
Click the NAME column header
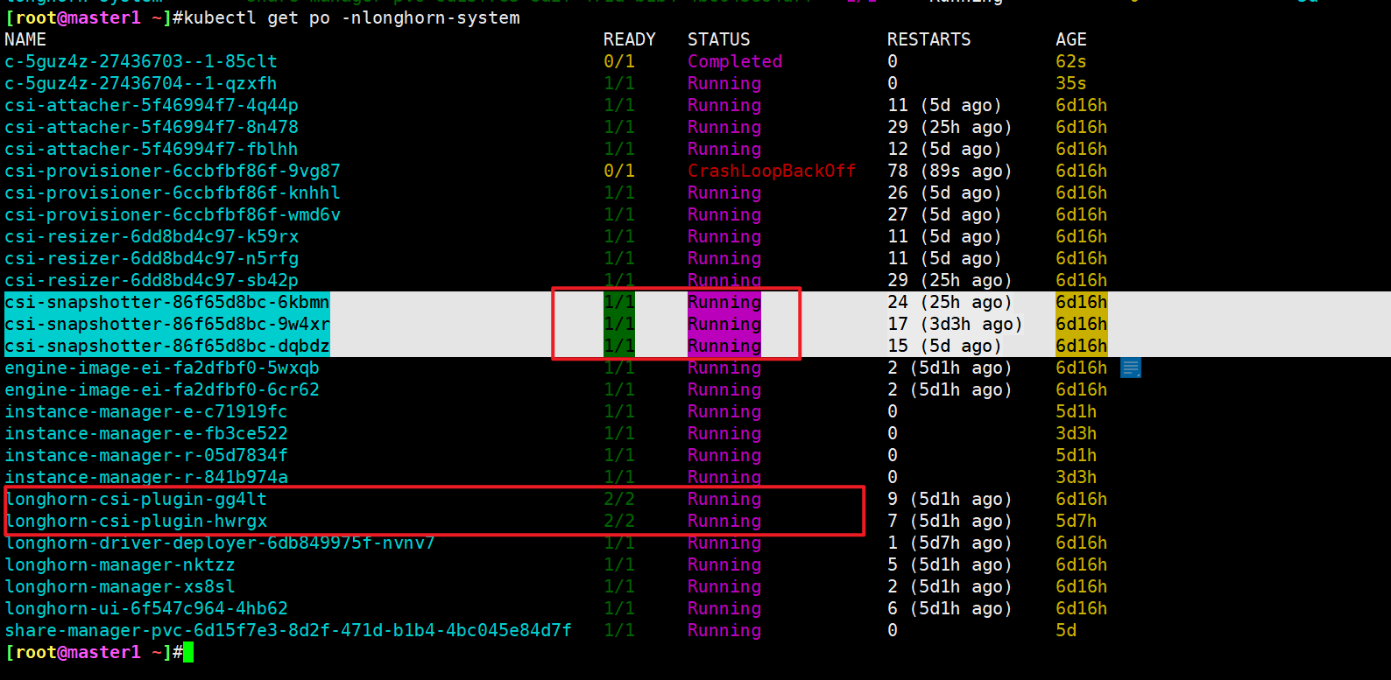(x=25, y=39)
